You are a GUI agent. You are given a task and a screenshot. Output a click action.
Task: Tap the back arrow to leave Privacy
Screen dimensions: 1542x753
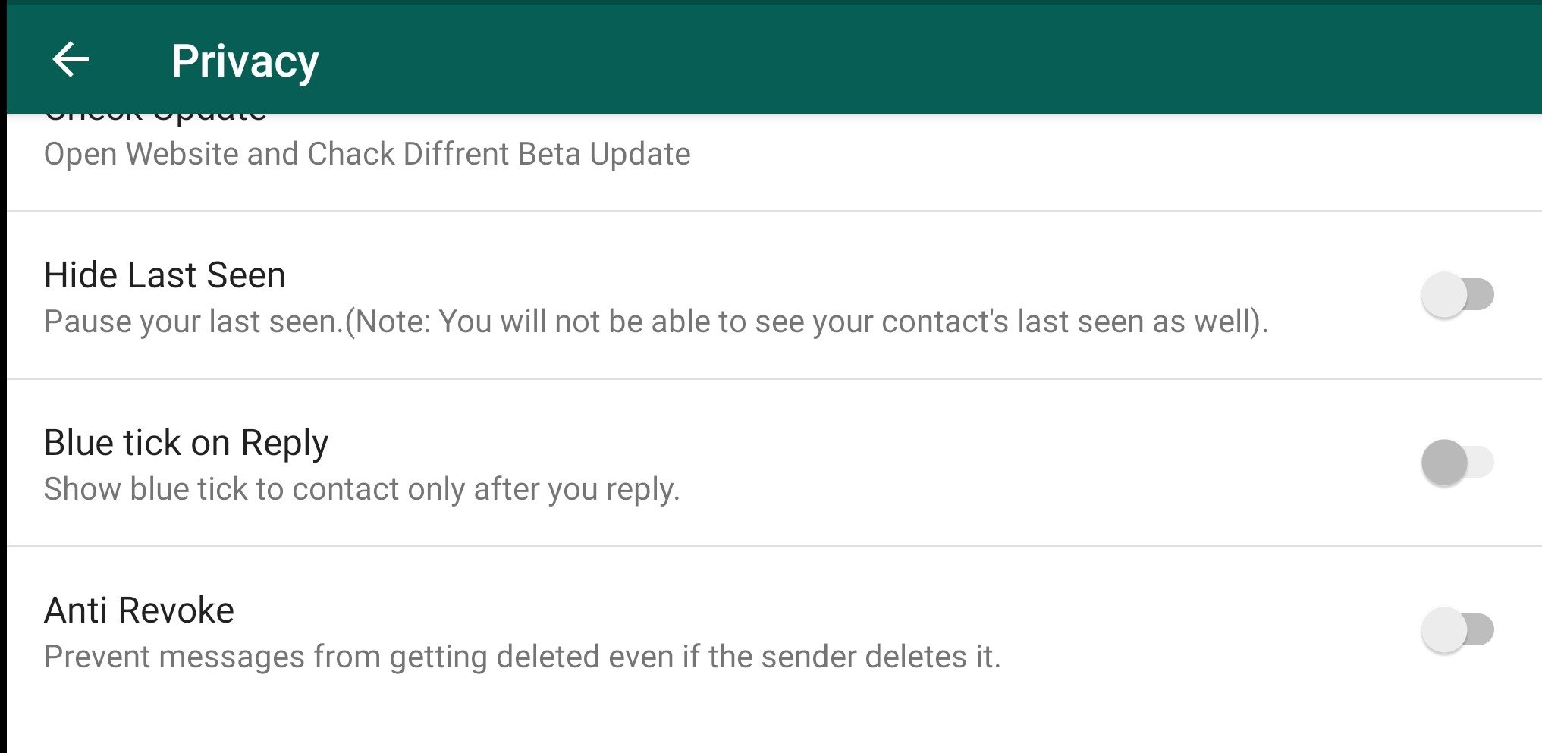pos(71,59)
